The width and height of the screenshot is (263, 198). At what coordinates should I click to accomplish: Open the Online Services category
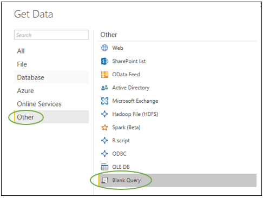[x=51, y=104]
